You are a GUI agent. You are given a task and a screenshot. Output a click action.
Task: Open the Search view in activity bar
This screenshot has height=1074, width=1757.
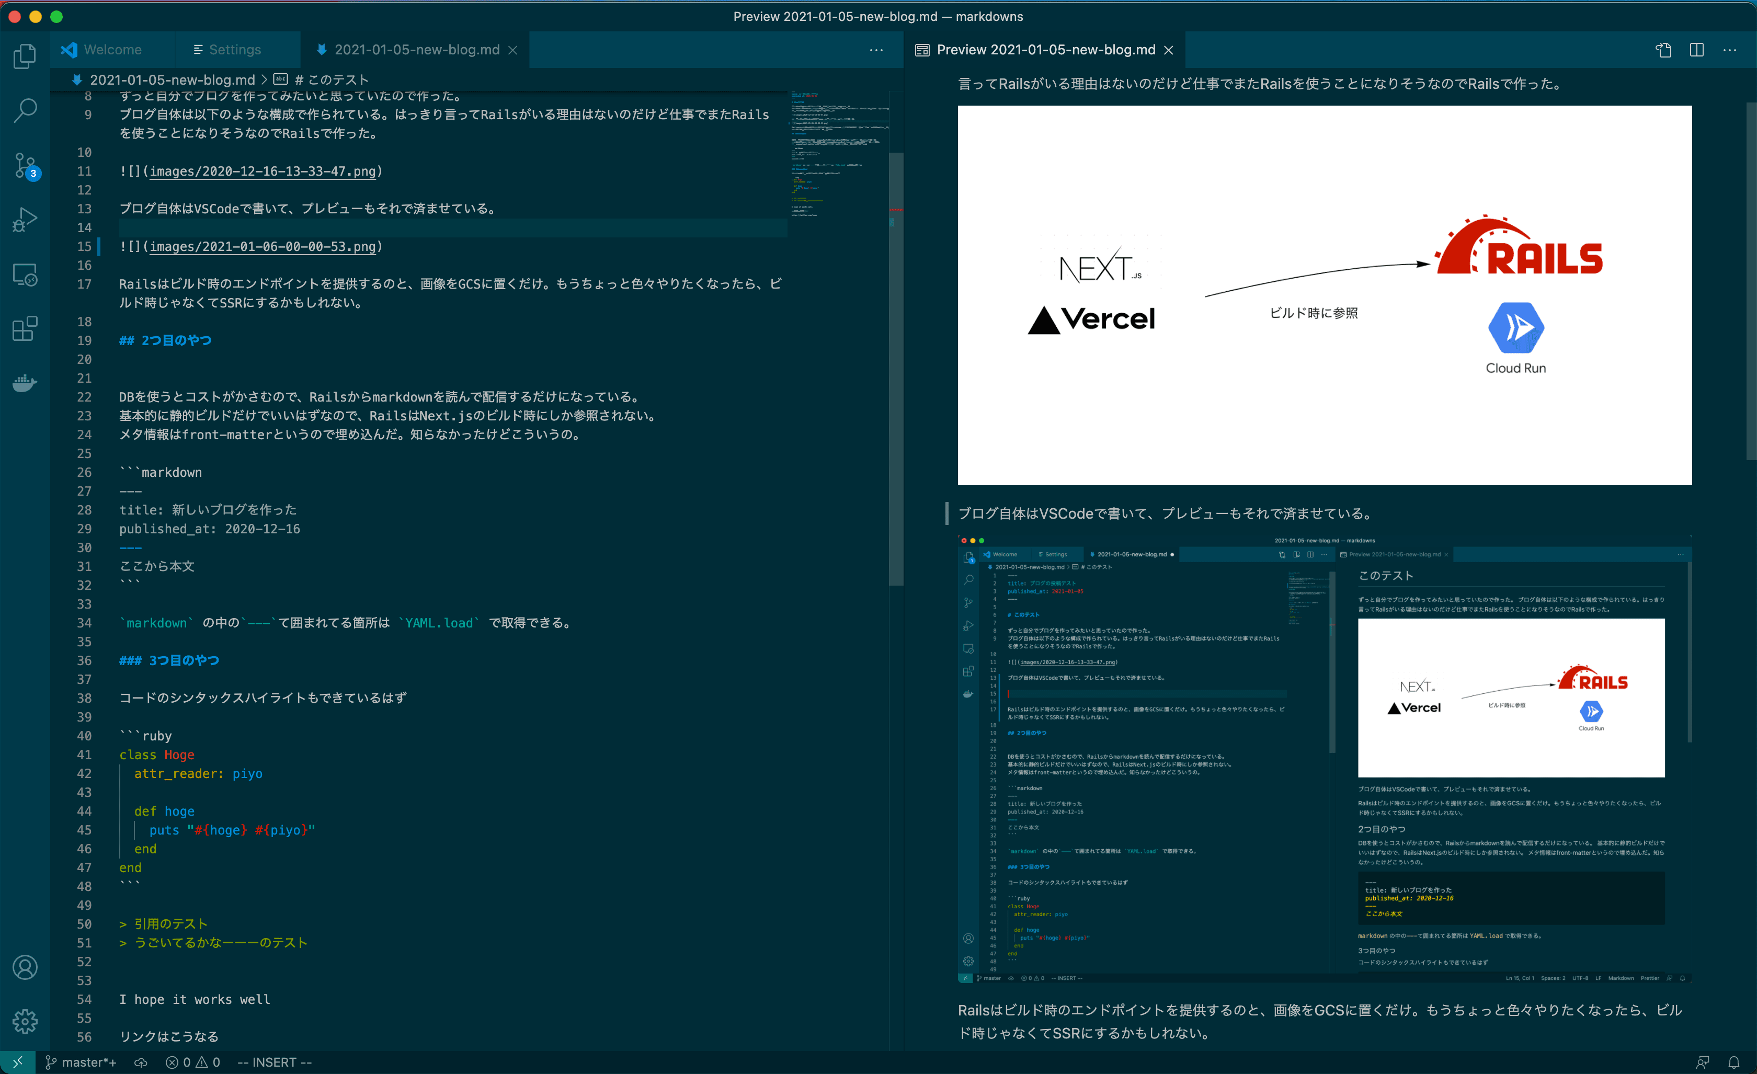click(x=25, y=110)
